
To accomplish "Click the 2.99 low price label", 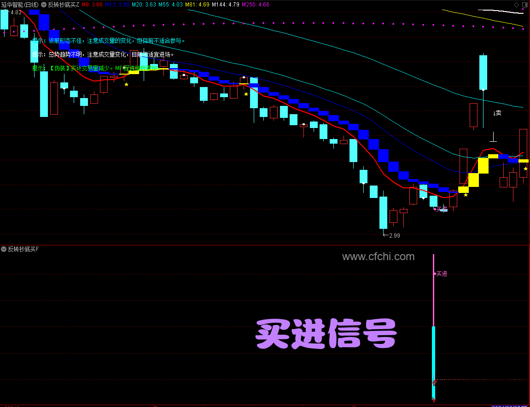I will (395, 236).
